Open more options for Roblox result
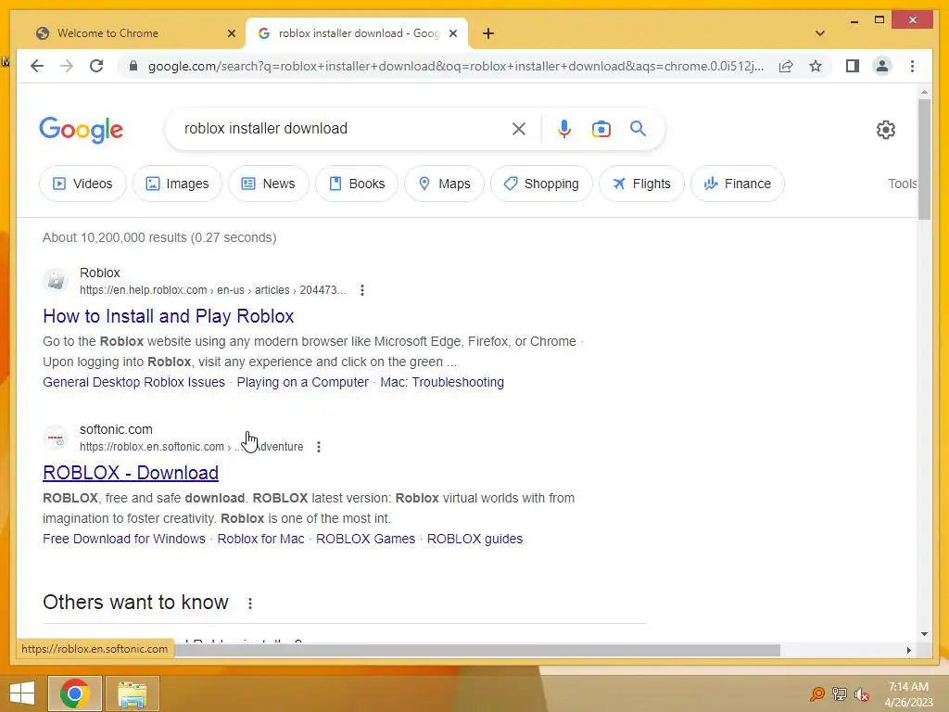Viewport: 949px width, 712px height. (362, 290)
